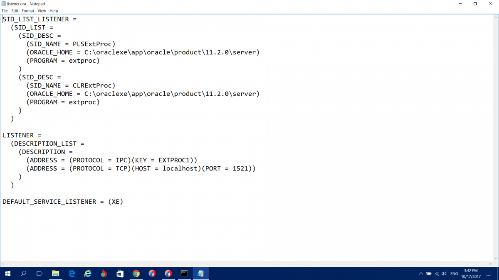Open the Format menu
The height and width of the screenshot is (280, 499).
point(28,11)
